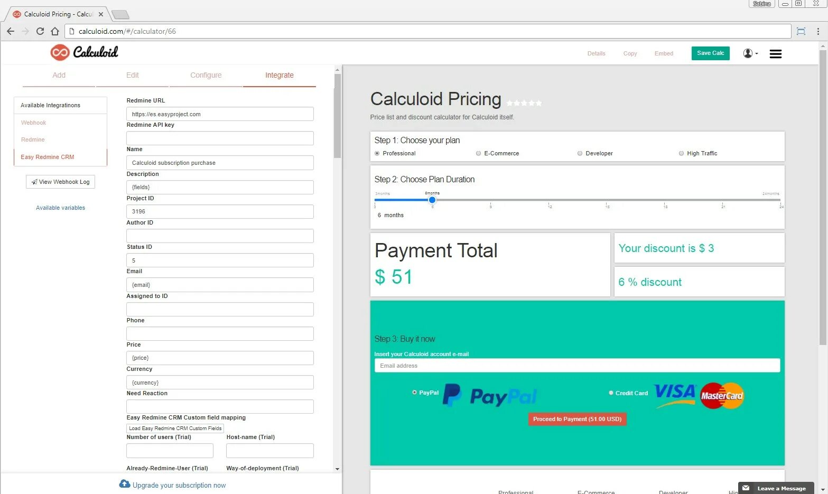The image size is (828, 494).
Task: Switch to the Edit tab
Action: coord(133,76)
